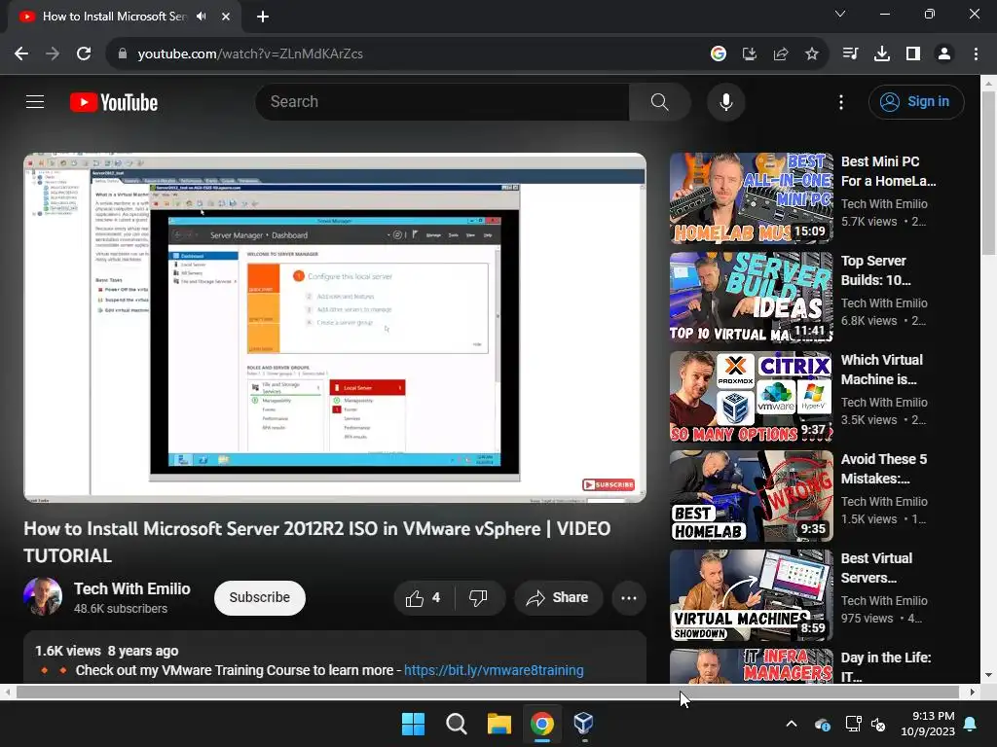Screen dimensions: 997x747
Task: Click the Sign in button
Action: (x=915, y=101)
